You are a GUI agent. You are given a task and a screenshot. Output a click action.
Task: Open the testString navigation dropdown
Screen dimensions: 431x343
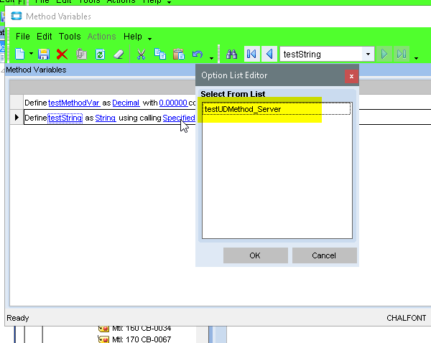(368, 54)
